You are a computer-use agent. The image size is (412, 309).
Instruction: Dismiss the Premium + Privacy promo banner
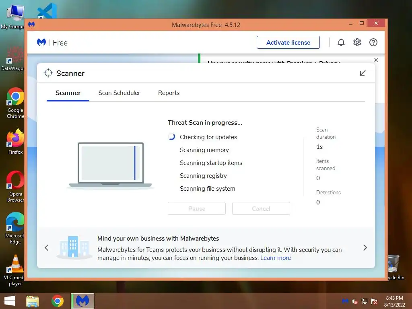376,60
